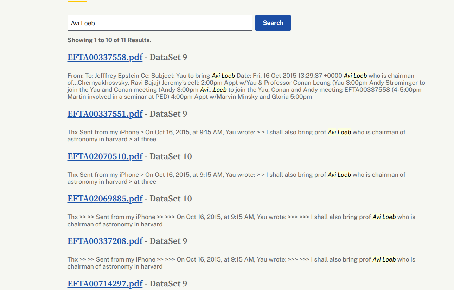Open EFTA00714297.pdf result link
454x290 pixels.
[x=105, y=284]
